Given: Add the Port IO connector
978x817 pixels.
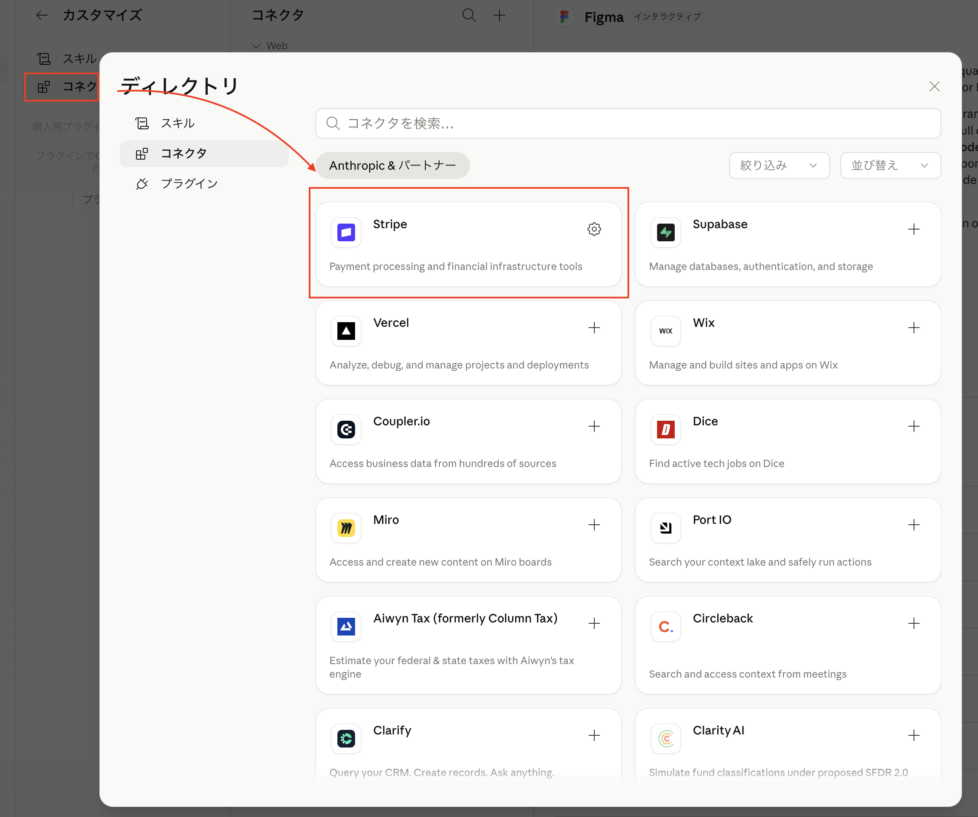Looking at the screenshot, I should [x=913, y=525].
